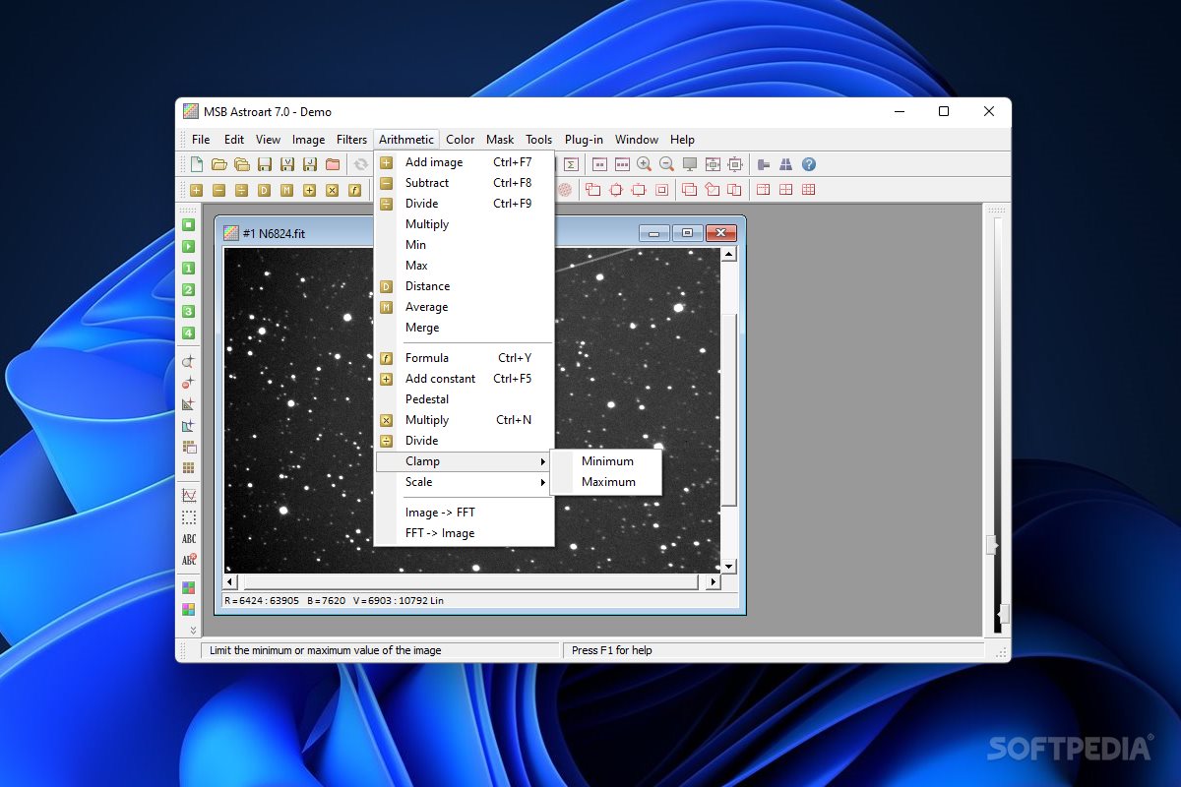
Task: Click the green play arrow in left sidebar
Action: pyautogui.click(x=188, y=246)
